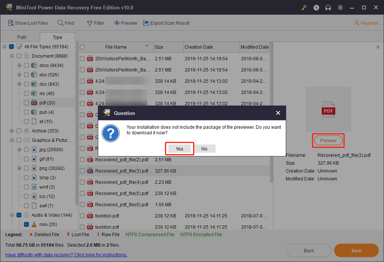Click the Register link

coord(366,23)
